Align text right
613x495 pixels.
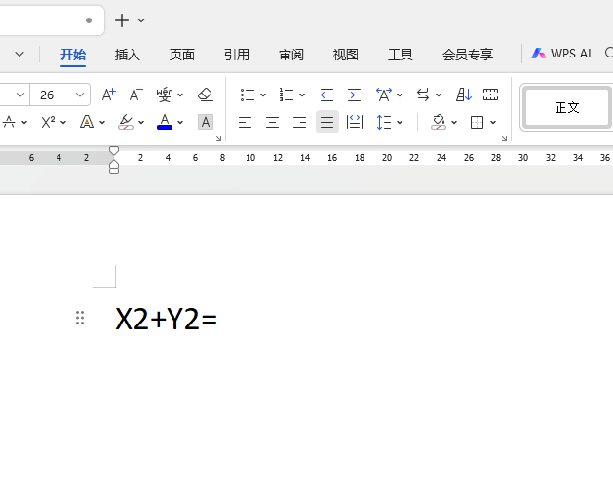[300, 123]
